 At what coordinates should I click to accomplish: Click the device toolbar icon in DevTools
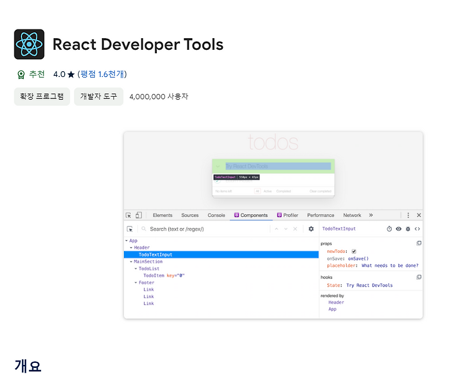(138, 215)
